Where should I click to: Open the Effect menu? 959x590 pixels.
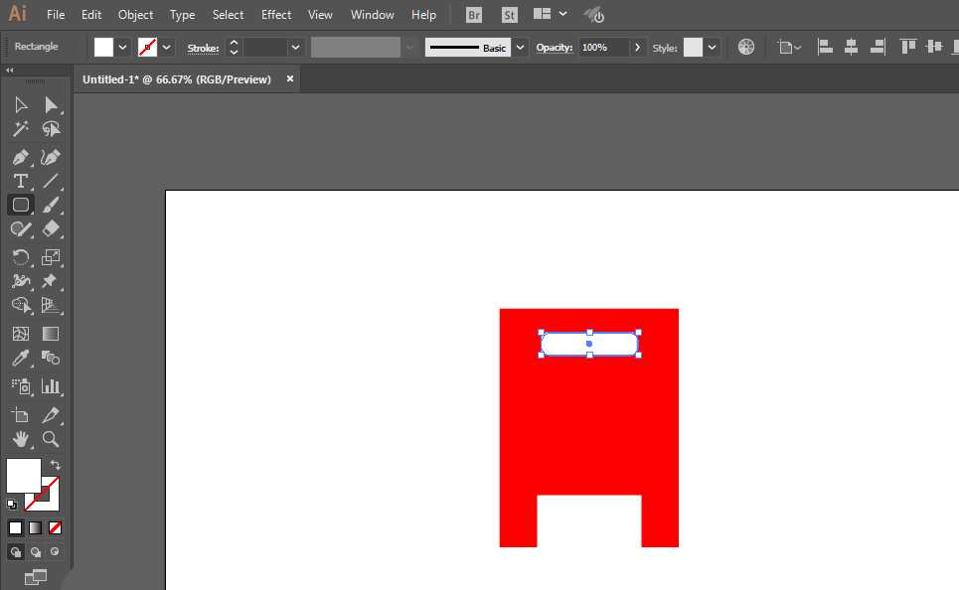276,15
